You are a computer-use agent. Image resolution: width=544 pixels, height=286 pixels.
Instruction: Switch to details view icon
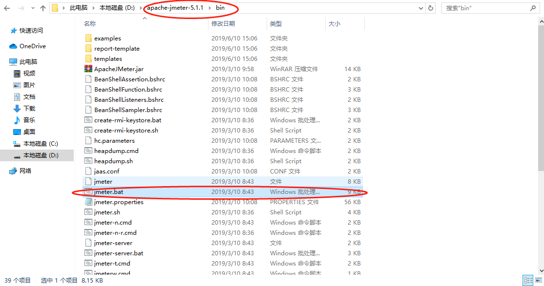pyautogui.click(x=528, y=280)
